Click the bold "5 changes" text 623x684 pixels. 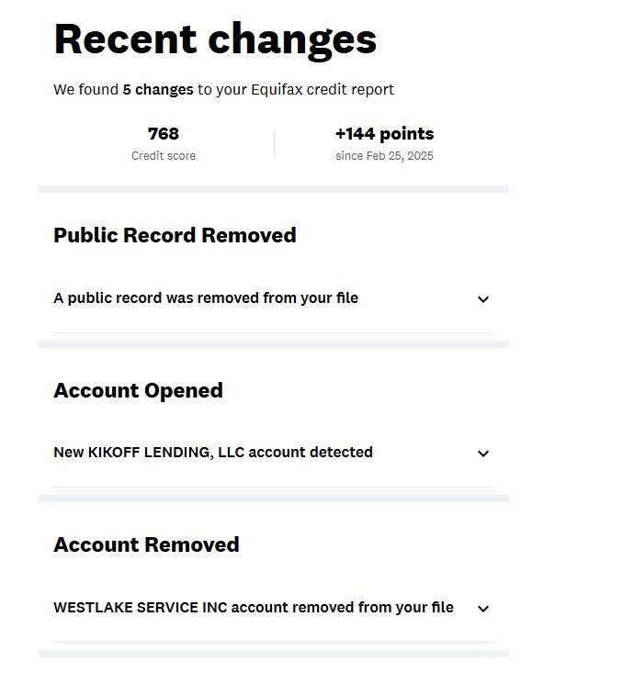point(158,90)
